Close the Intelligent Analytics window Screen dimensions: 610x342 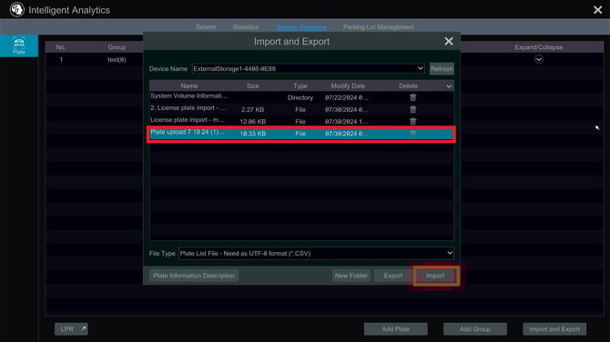(x=597, y=10)
